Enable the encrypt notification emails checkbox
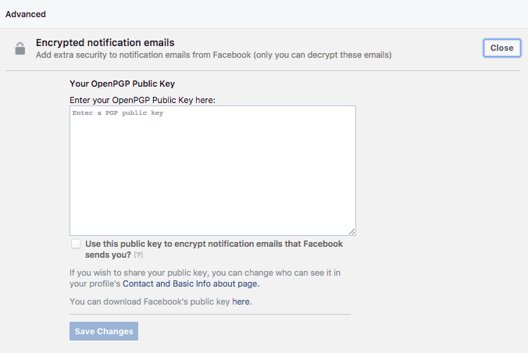 (76, 244)
